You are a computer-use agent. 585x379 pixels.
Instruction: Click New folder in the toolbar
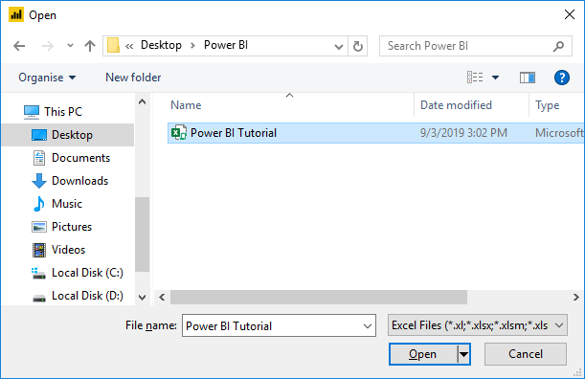tap(133, 78)
